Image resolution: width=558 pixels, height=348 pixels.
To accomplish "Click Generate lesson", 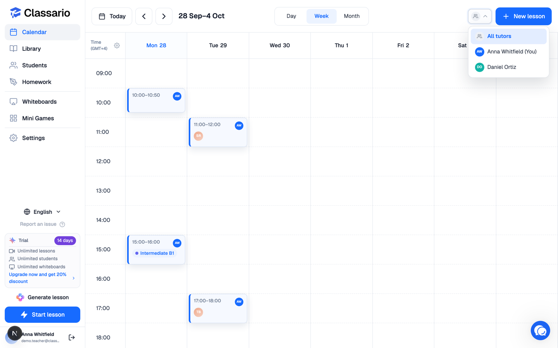I will tap(42, 297).
